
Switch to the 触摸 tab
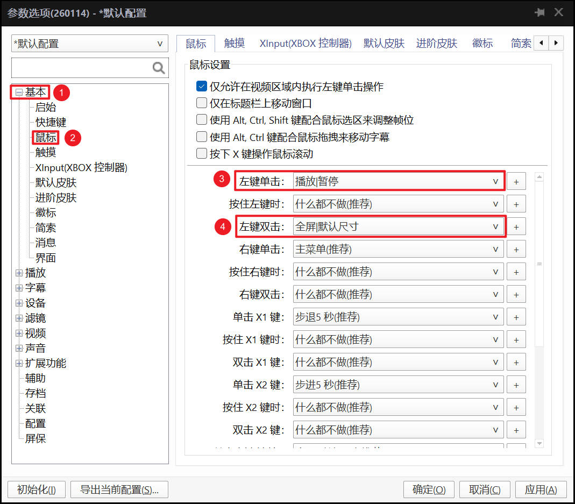235,44
